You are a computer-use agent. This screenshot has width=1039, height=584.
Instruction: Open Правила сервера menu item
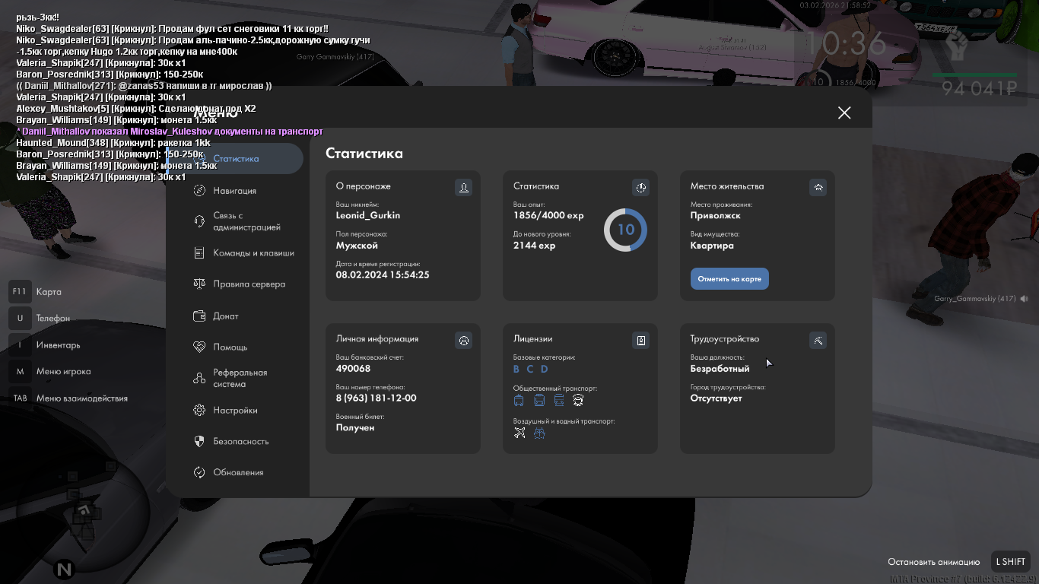tap(249, 284)
